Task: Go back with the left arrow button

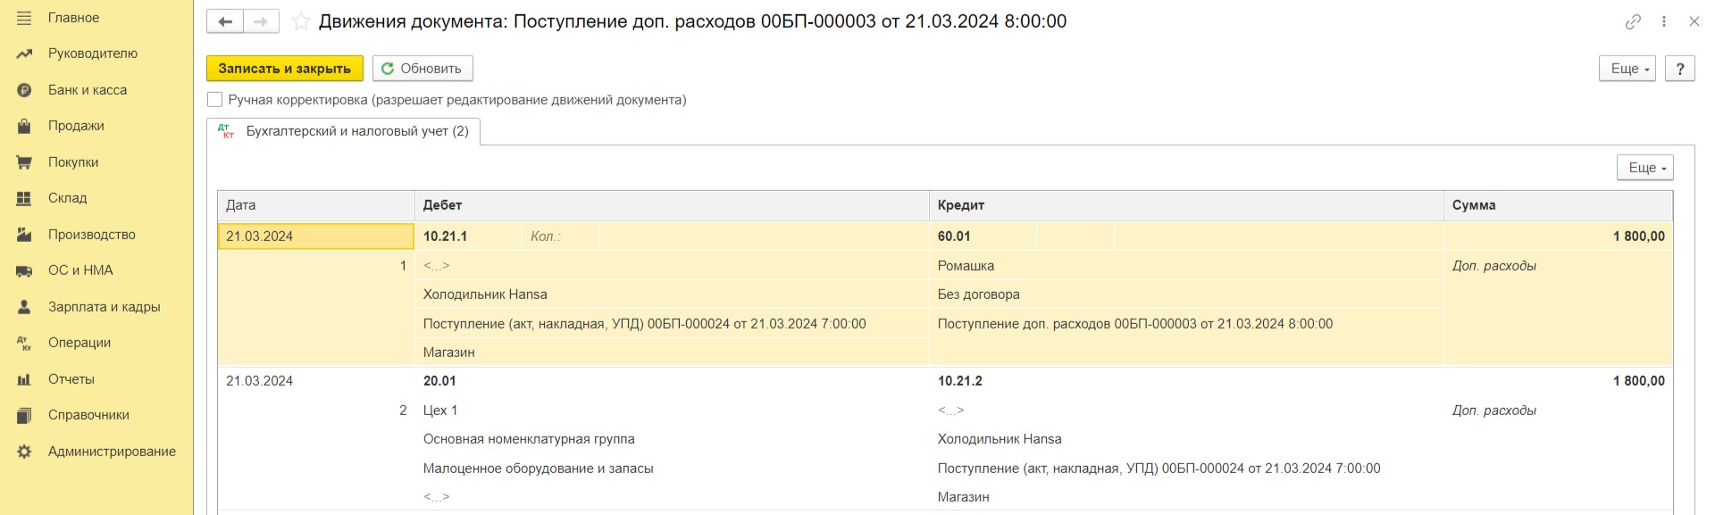Action: (225, 21)
